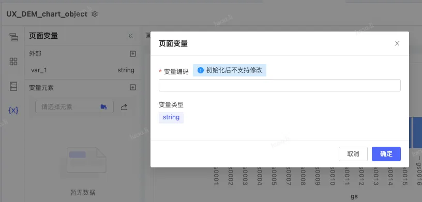Add a new external variable

pos(133,54)
